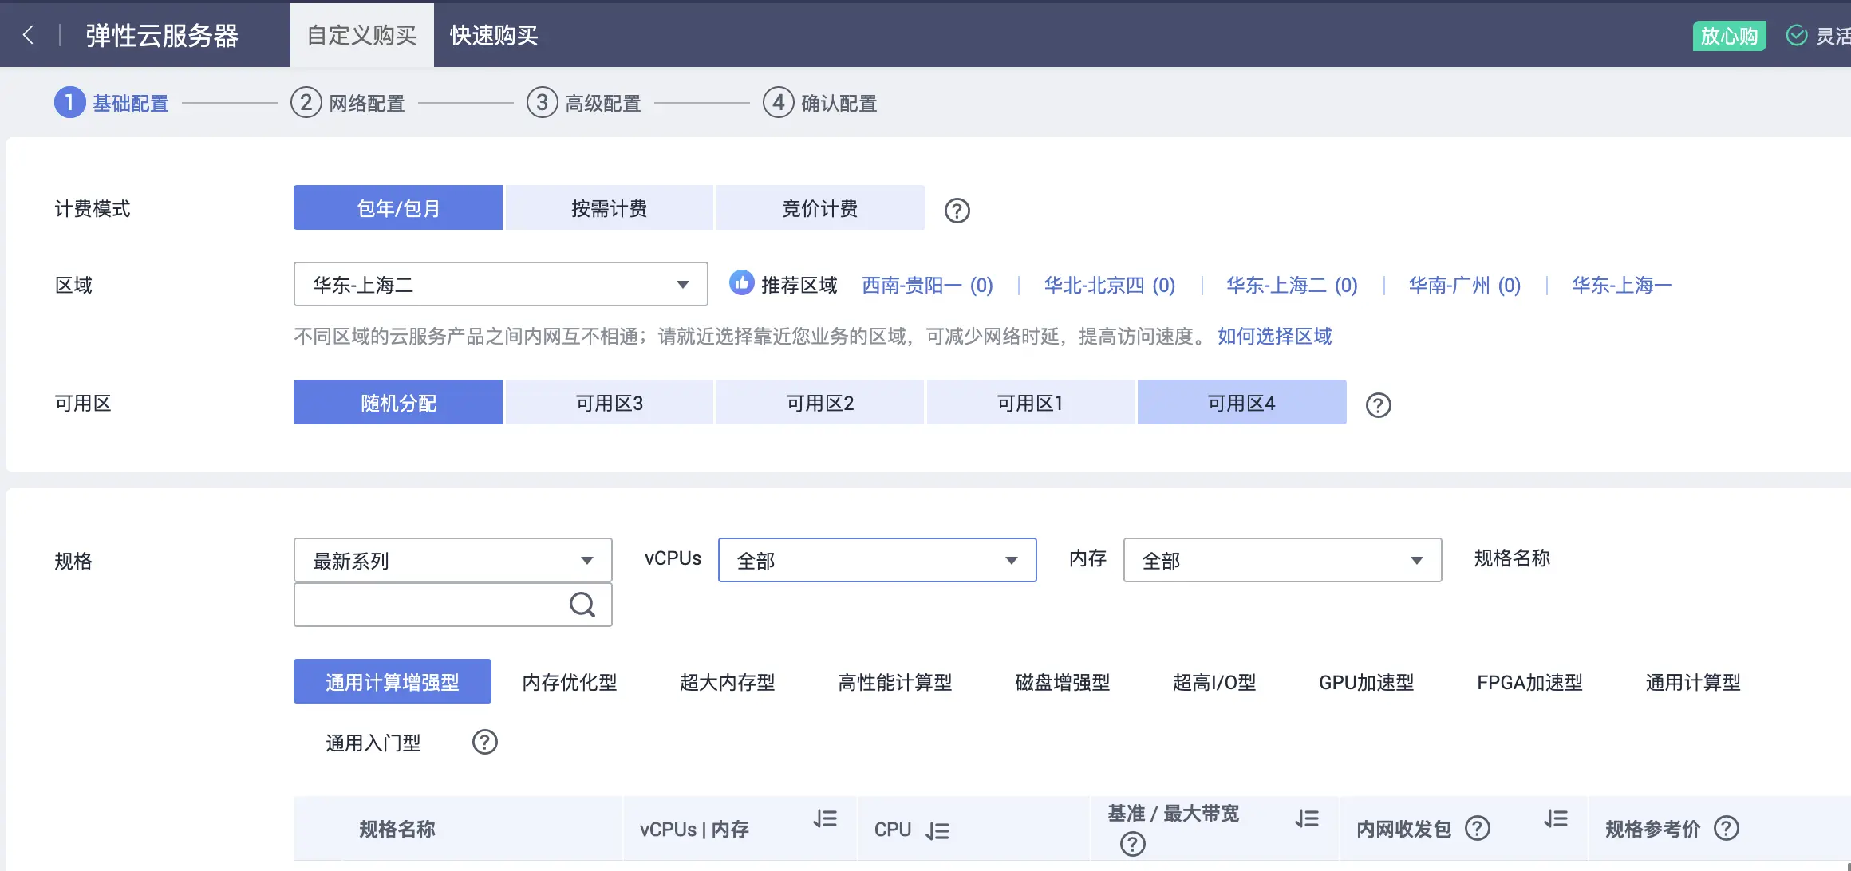Select the 华北-北京四 recommended region

[1109, 285]
